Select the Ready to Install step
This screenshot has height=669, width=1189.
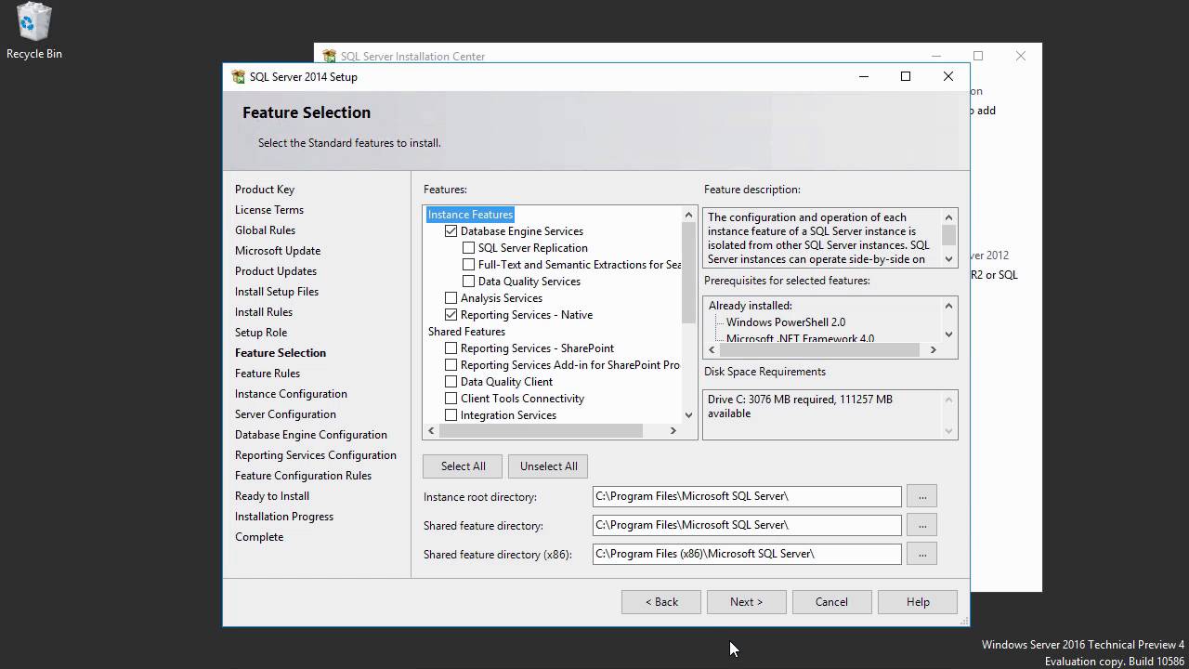[272, 496]
